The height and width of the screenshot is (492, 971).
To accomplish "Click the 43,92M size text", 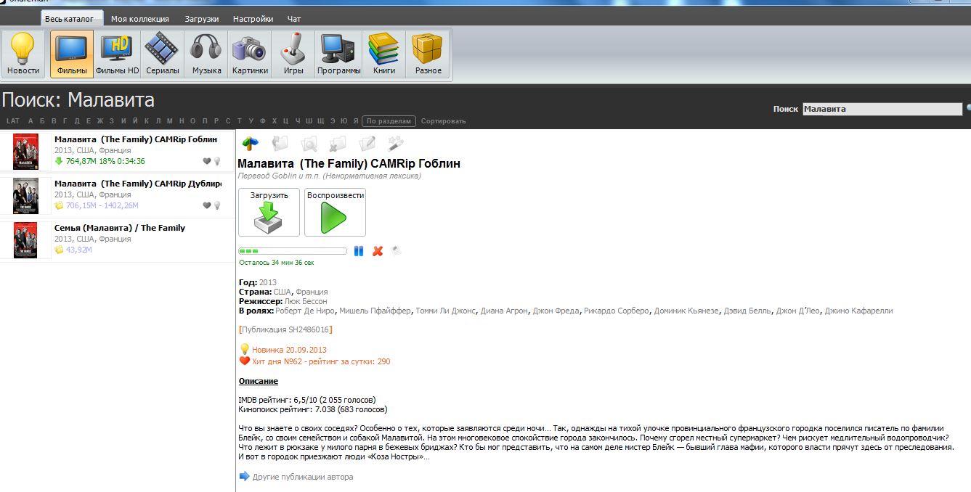I will pyautogui.click(x=79, y=250).
